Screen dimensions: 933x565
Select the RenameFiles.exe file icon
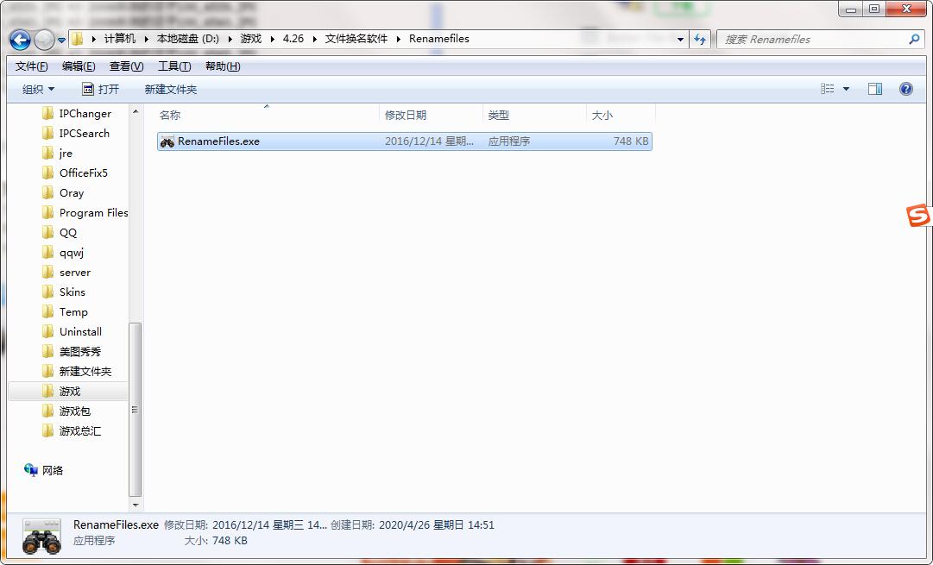click(x=167, y=141)
